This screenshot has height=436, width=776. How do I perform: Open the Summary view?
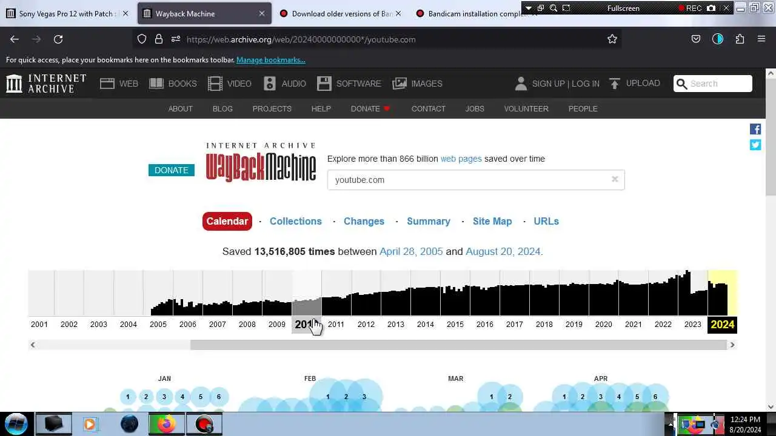(429, 221)
